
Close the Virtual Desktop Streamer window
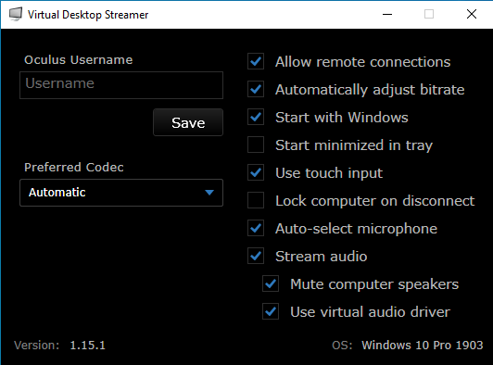click(x=472, y=14)
